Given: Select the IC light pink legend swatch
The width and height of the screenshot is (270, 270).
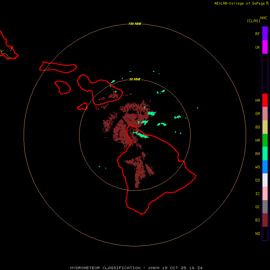Looking at the screenshot, I should 265,193.
